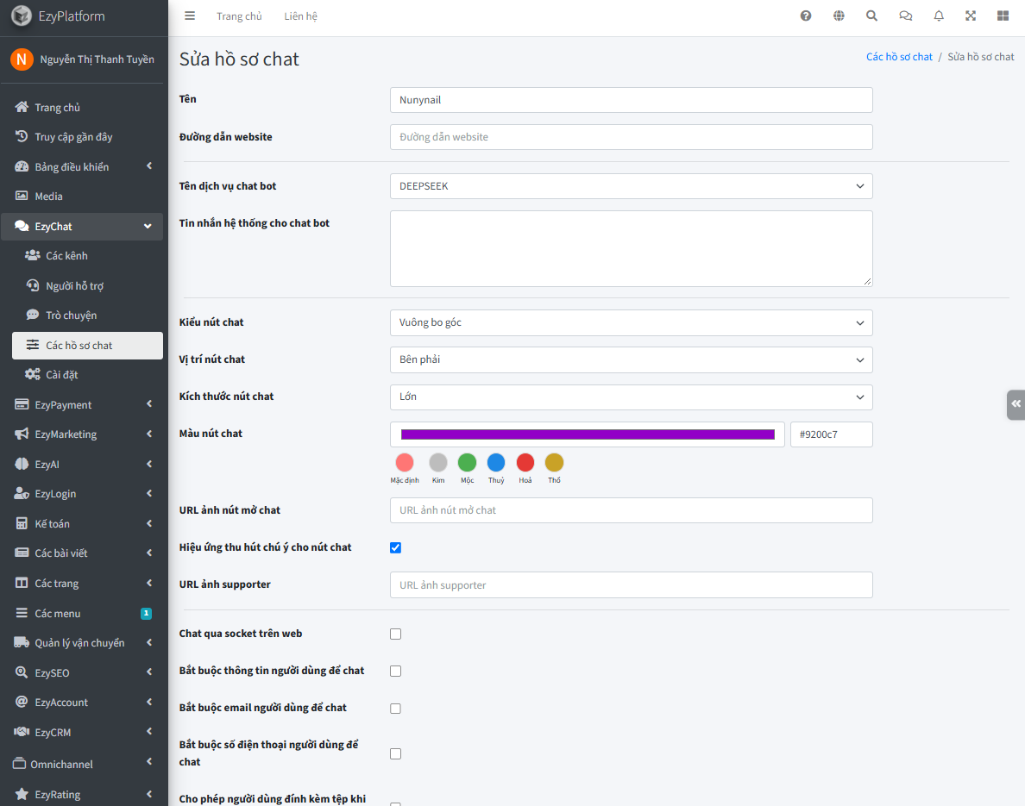Toggle fullscreen with the expand arrows icon
This screenshot has width=1025, height=806.
pos(971,16)
